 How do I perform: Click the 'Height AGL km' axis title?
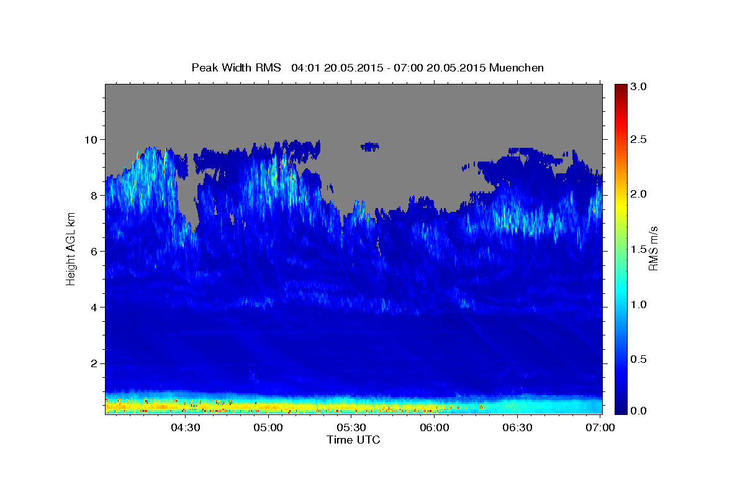[71, 248]
